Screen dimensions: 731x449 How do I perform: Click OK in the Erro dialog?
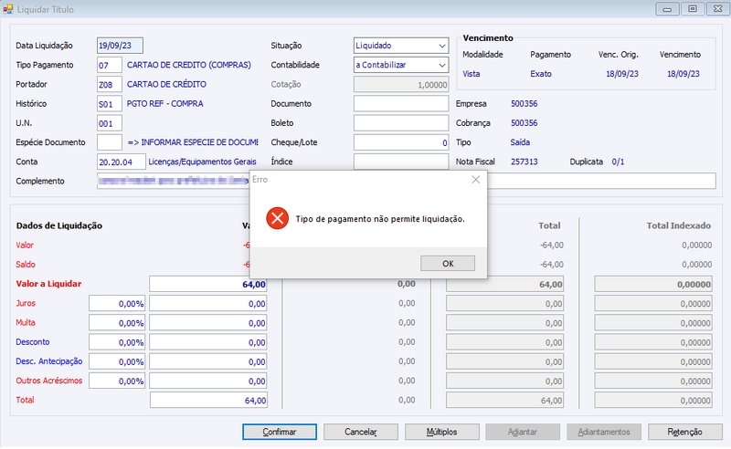coord(448,263)
